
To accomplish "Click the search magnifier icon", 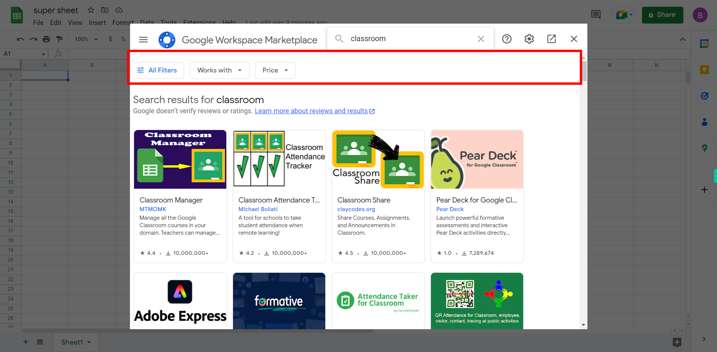I will pyautogui.click(x=339, y=38).
